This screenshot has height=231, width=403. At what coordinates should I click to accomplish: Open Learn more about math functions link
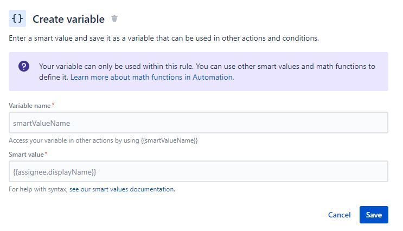(152, 77)
